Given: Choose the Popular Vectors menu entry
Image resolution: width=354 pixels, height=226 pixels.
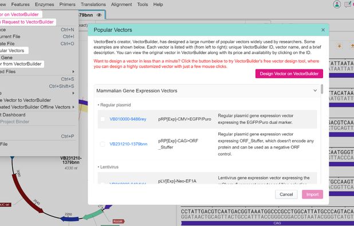Looking at the screenshot, I should point(14,50).
